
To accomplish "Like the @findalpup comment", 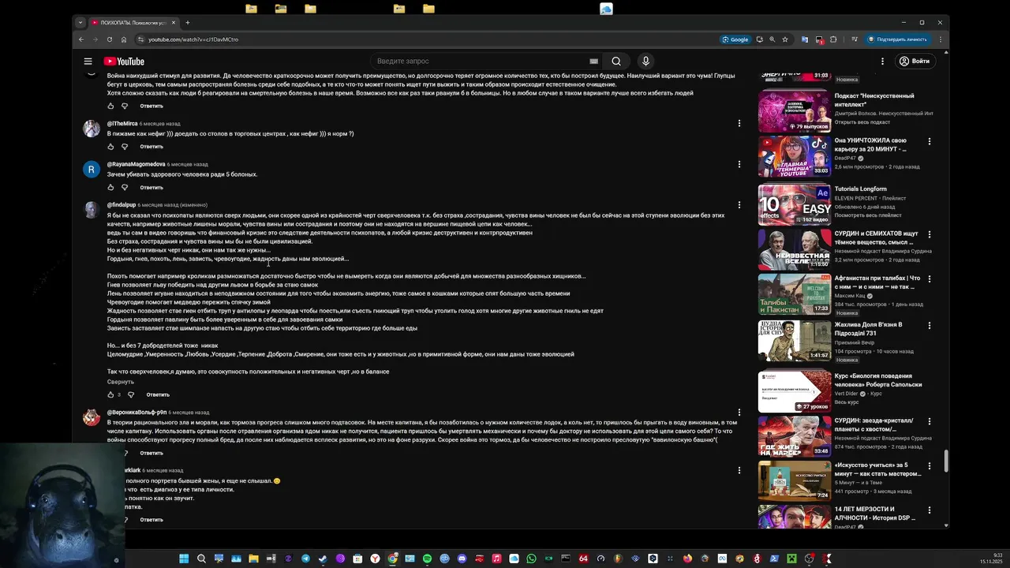I will click(110, 394).
